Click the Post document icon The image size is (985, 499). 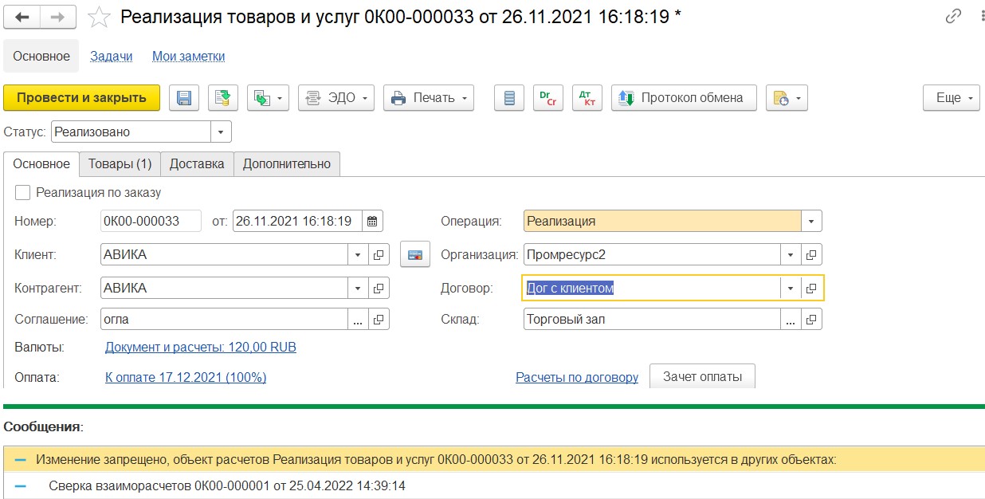[223, 98]
